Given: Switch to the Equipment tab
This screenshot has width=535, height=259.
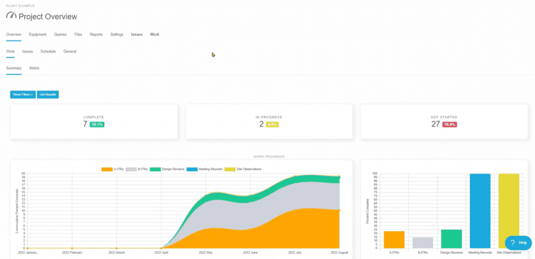Looking at the screenshot, I should pyautogui.click(x=38, y=35).
